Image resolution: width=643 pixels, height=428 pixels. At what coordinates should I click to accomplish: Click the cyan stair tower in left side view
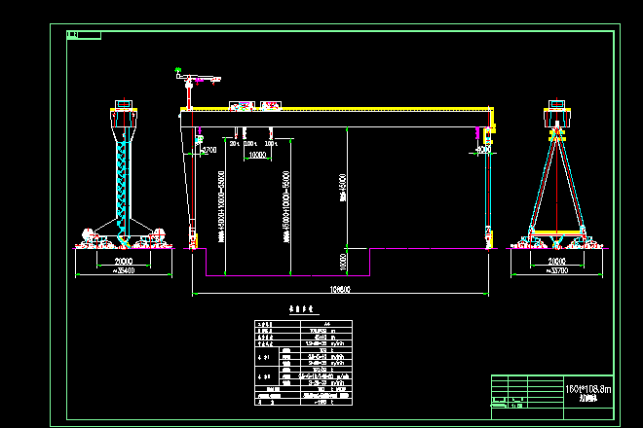coord(123,189)
